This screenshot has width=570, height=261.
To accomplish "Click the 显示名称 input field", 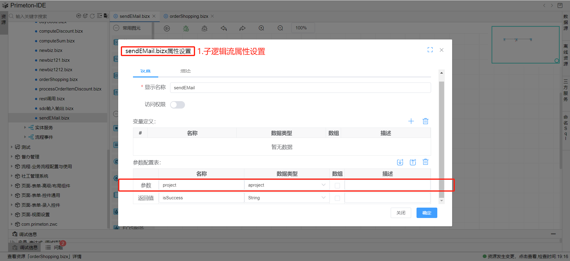I will point(300,88).
